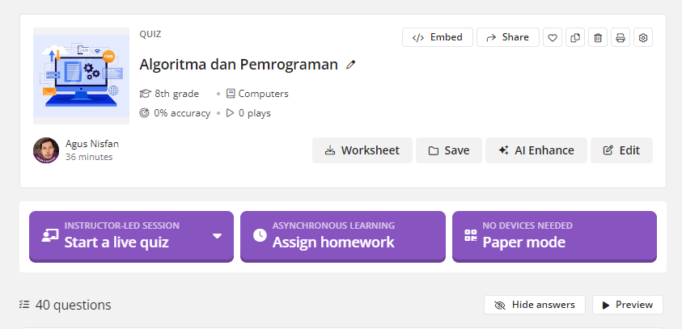Preview the quiz
Viewport: 682px width, 329px height.
[x=628, y=305]
